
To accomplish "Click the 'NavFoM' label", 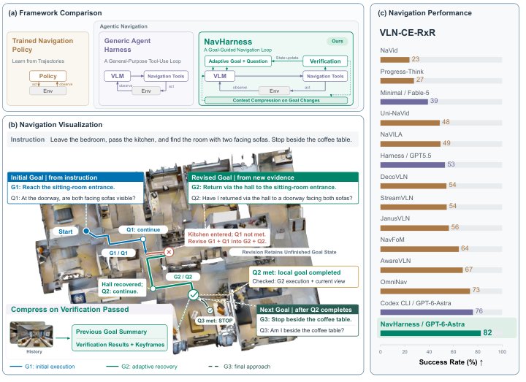I will pos(392,240).
